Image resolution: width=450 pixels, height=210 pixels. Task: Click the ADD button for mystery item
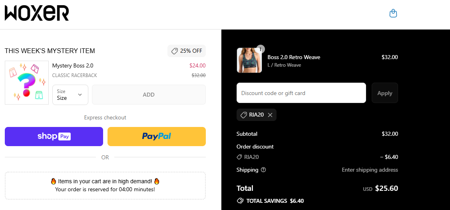pos(149,95)
